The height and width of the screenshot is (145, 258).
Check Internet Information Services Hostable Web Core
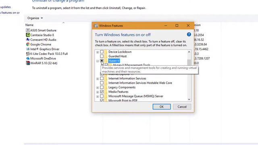[102, 83]
